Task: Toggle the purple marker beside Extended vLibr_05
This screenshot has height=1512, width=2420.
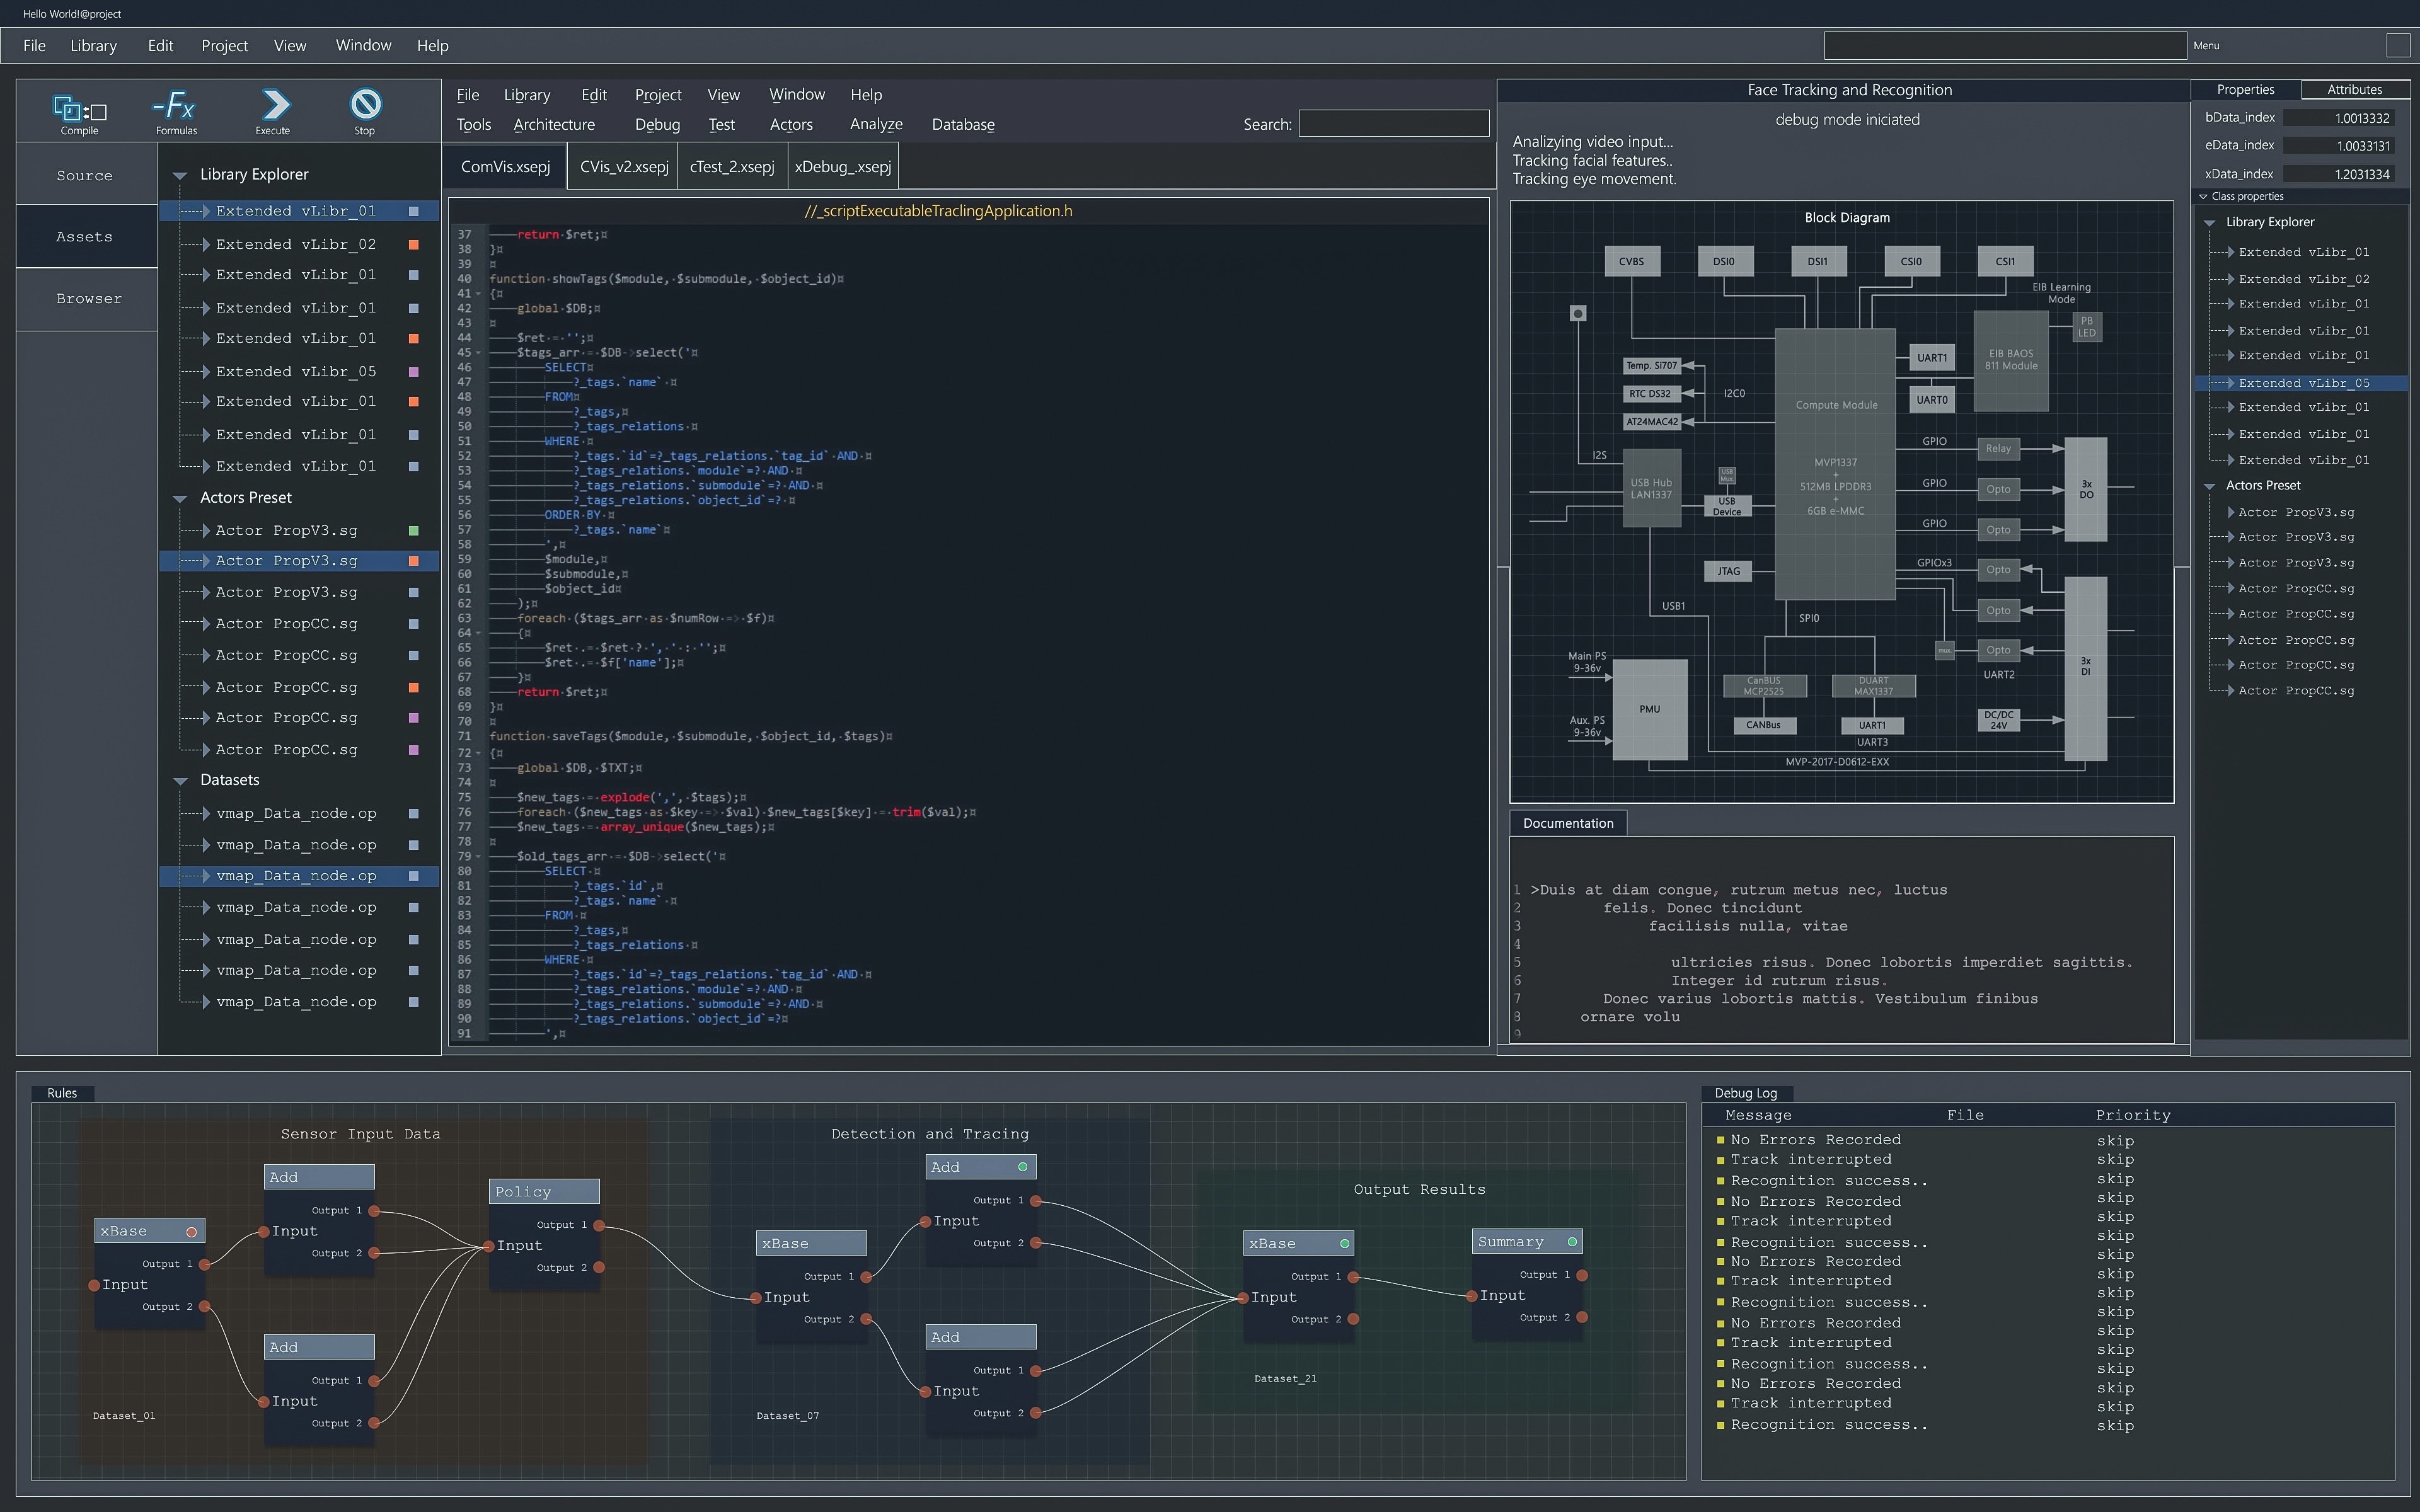Action: (414, 372)
